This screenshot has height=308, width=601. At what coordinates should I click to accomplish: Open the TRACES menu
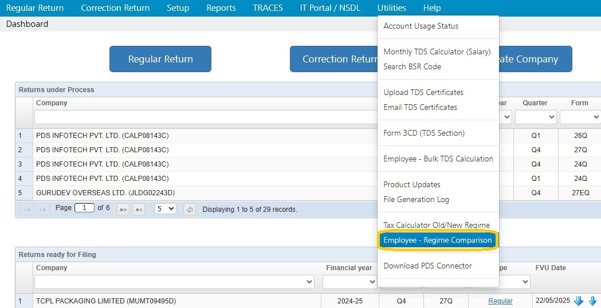pos(268,8)
